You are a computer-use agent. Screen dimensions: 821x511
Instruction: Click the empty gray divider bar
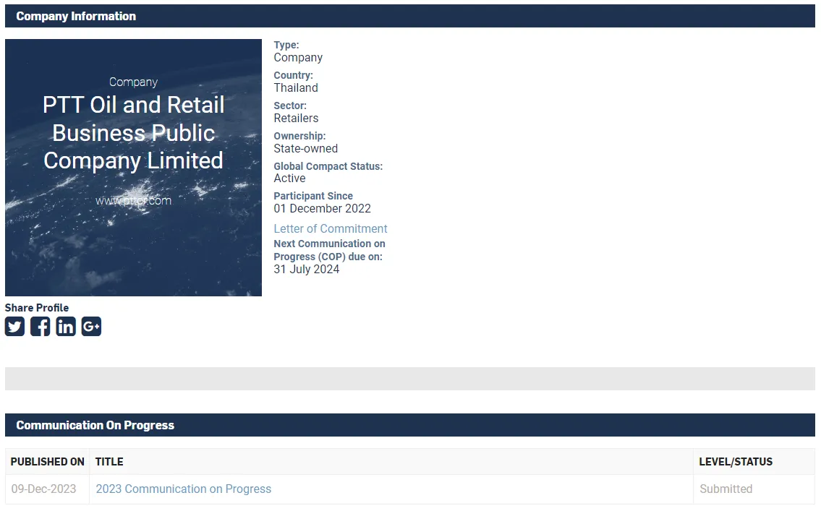409,379
